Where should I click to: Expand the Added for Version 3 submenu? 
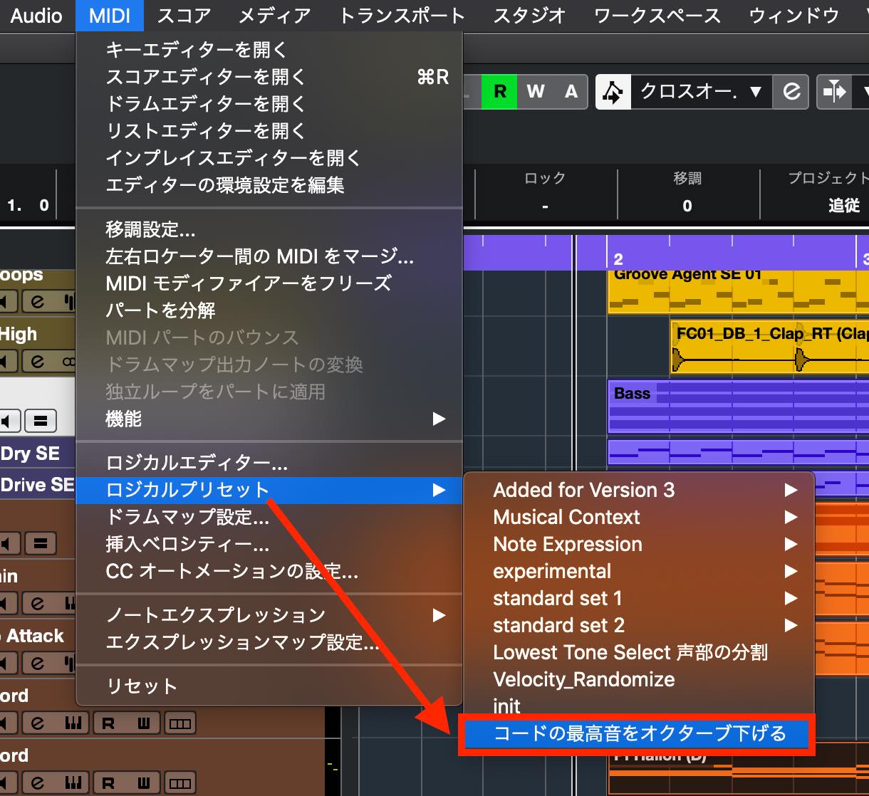(638, 490)
